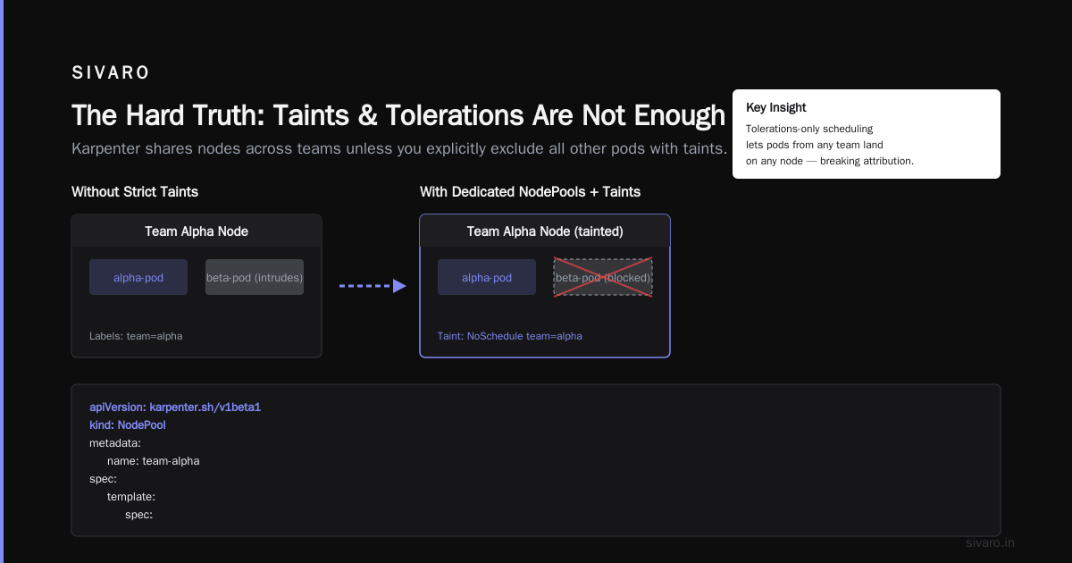Click the crossed-out beta-pod (blocked) box
The image size is (1072, 563).
pos(603,277)
